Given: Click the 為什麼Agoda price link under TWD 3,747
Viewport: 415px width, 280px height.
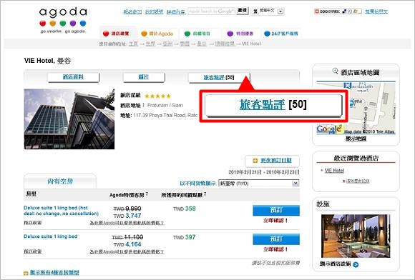Looking at the screenshot, I should [x=127, y=223].
